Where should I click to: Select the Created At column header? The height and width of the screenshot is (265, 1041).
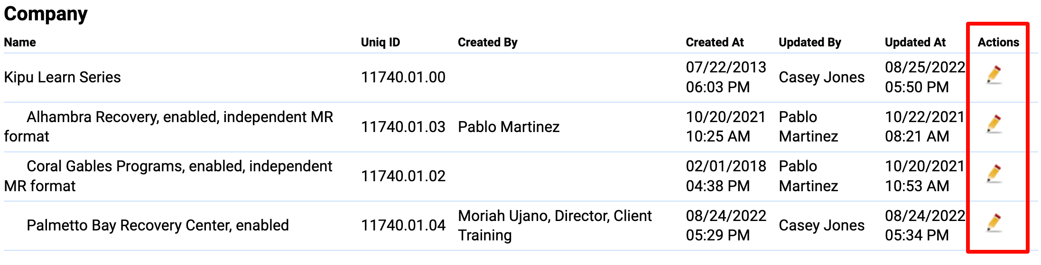(715, 42)
